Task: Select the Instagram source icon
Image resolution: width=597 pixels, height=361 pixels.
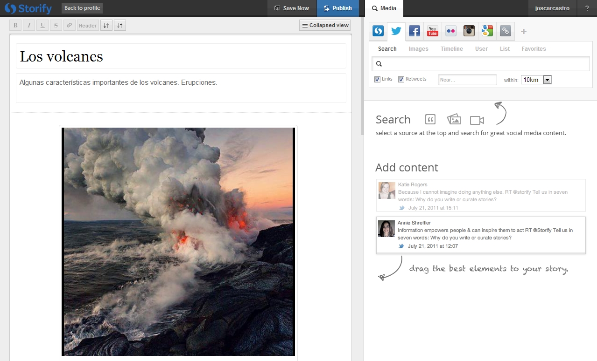Action: (469, 31)
